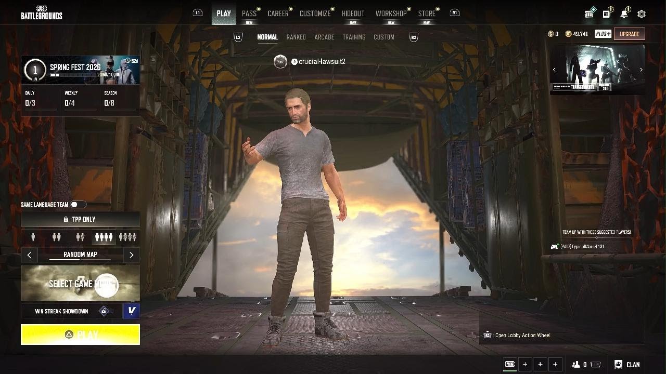Click the Upgrade button

coord(630,34)
